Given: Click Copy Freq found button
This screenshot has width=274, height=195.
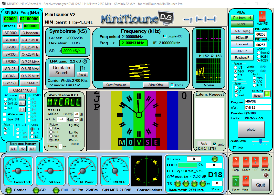Looking at the screenshot, I should [x=116, y=85].
